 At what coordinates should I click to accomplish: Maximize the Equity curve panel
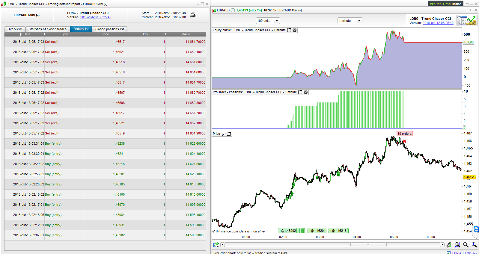tap(289, 30)
